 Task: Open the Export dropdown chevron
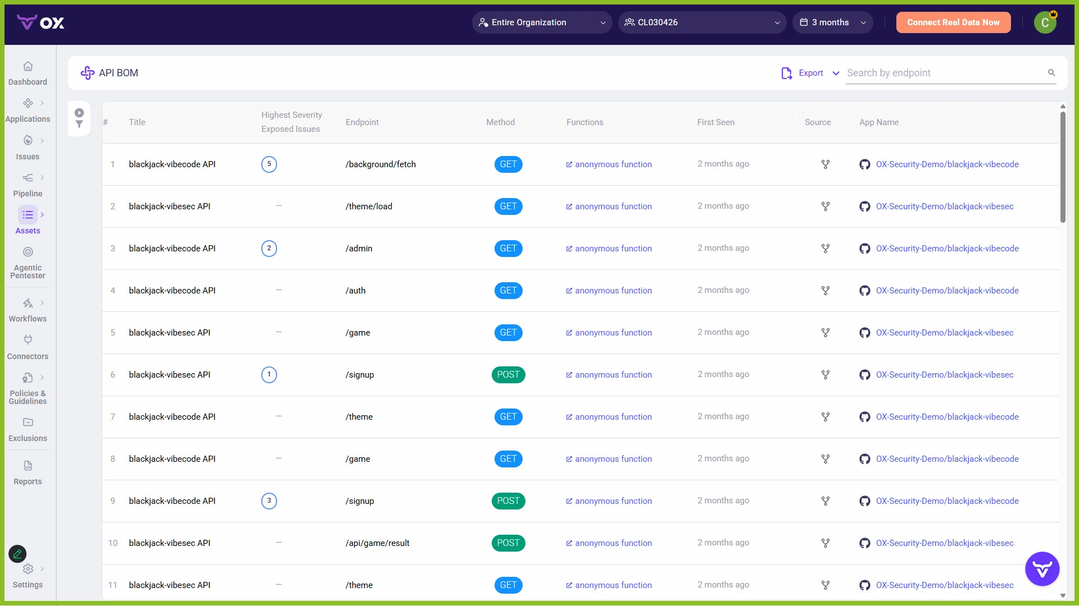tap(836, 74)
